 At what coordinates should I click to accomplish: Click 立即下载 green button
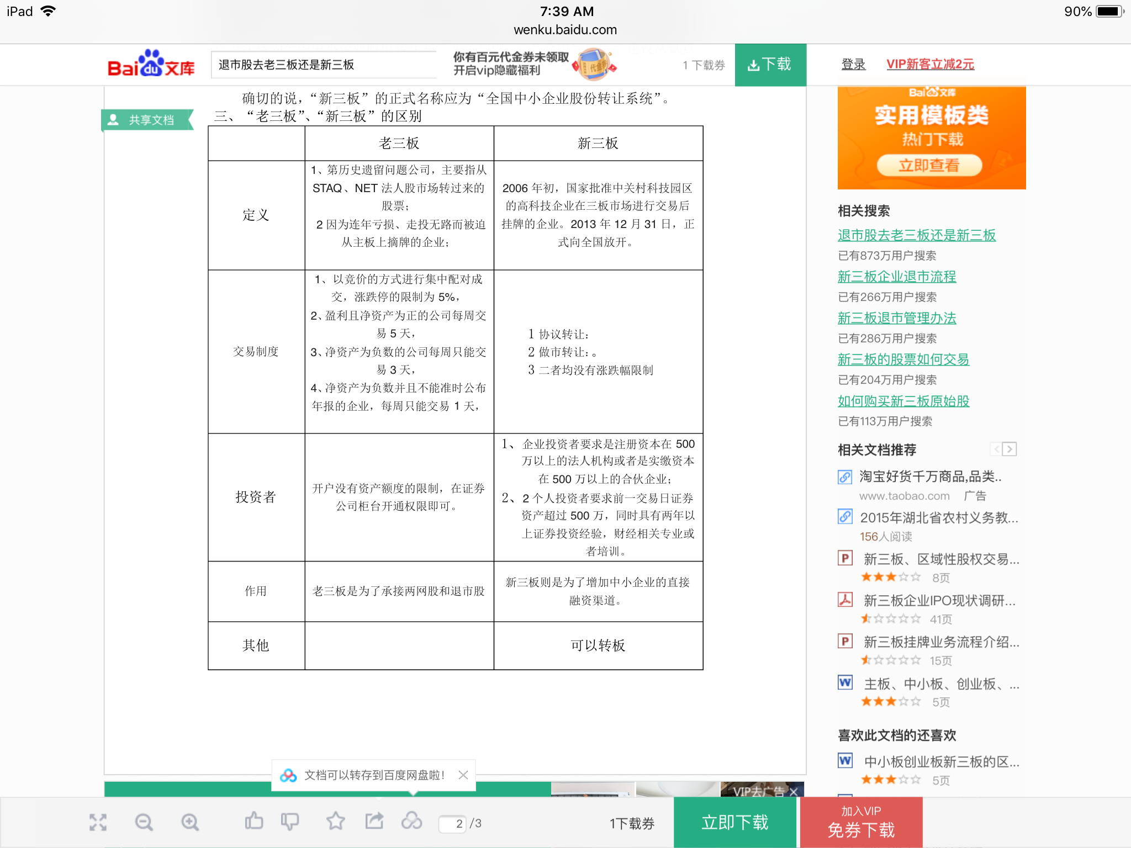(x=734, y=822)
